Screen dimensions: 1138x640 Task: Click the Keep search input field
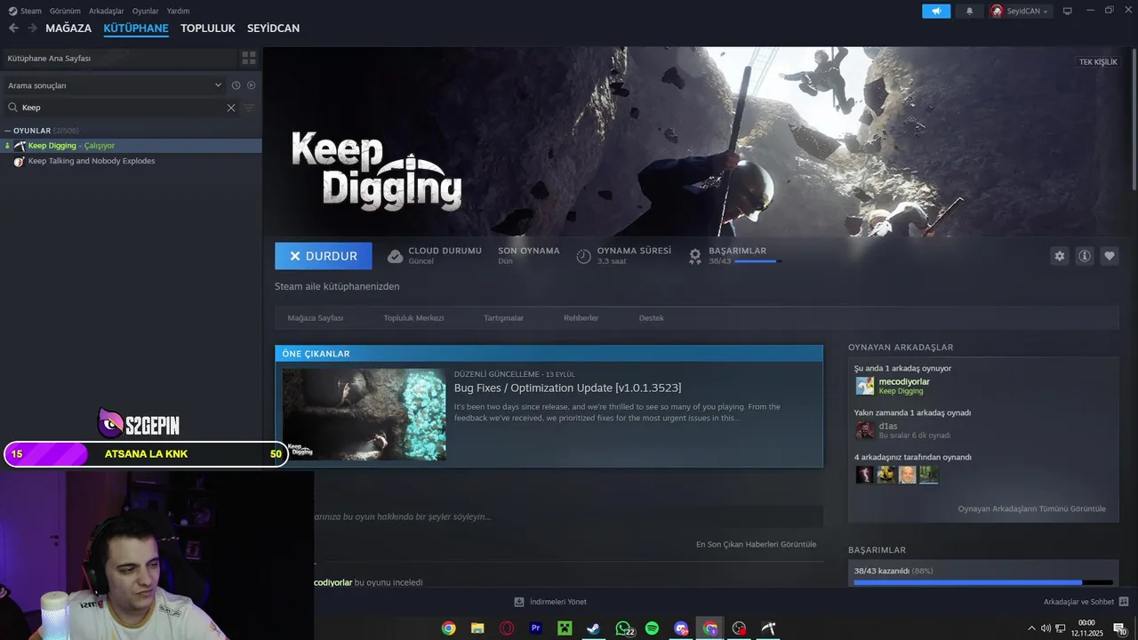[120, 108]
